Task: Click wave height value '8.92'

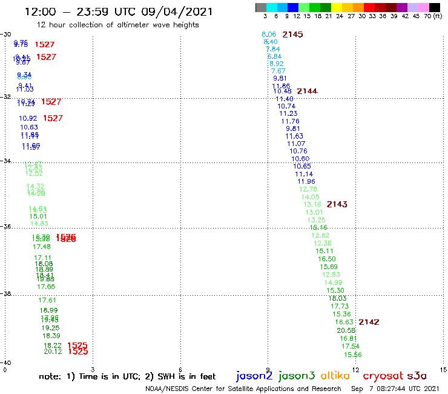Action: [277, 64]
